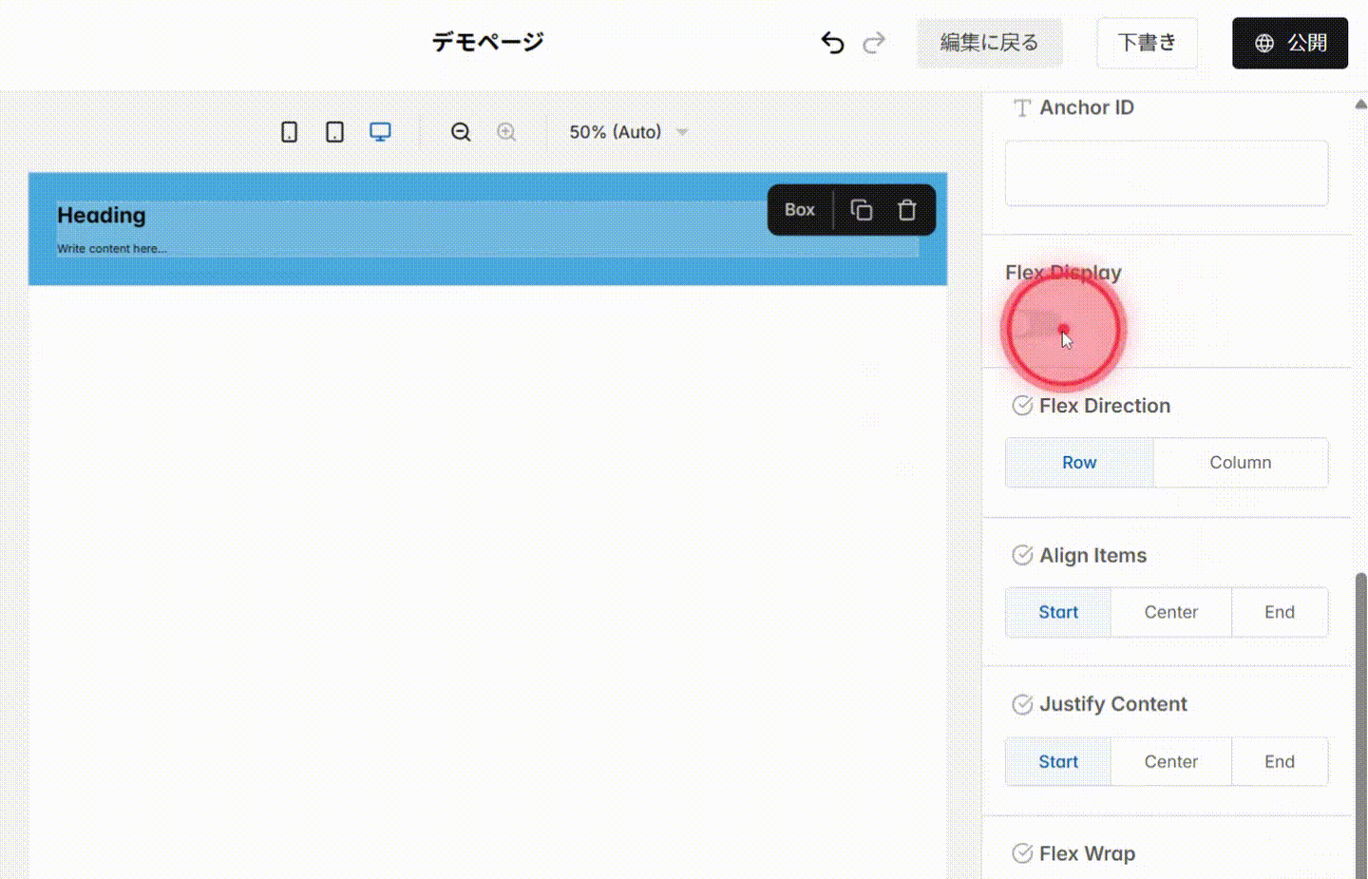Duplicate the selected Box element

pyautogui.click(x=861, y=209)
